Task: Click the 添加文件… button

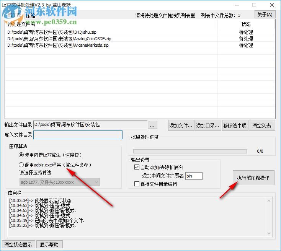Action: [181, 125]
